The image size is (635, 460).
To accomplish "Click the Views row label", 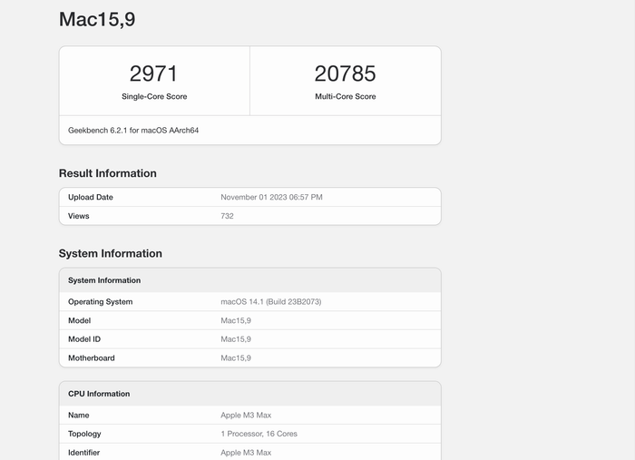I will pyautogui.click(x=79, y=216).
